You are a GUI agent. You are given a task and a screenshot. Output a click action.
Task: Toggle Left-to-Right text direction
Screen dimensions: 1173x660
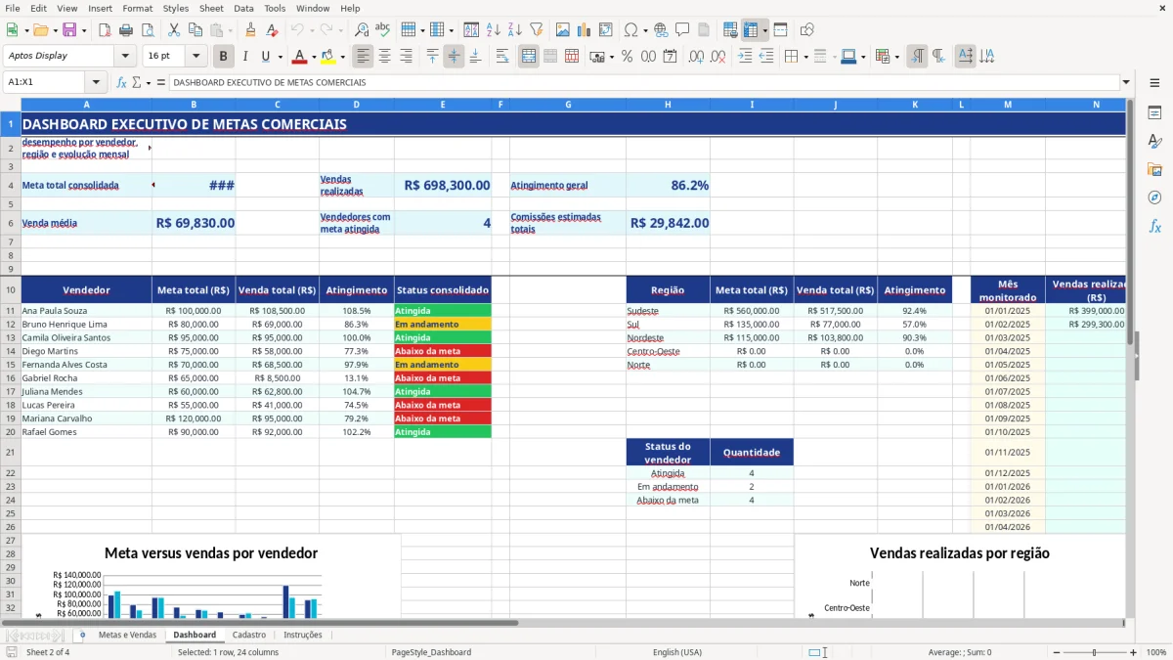[x=917, y=57]
